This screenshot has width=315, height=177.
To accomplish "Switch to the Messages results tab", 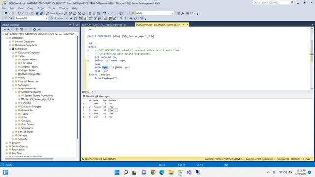I will pos(103,96).
